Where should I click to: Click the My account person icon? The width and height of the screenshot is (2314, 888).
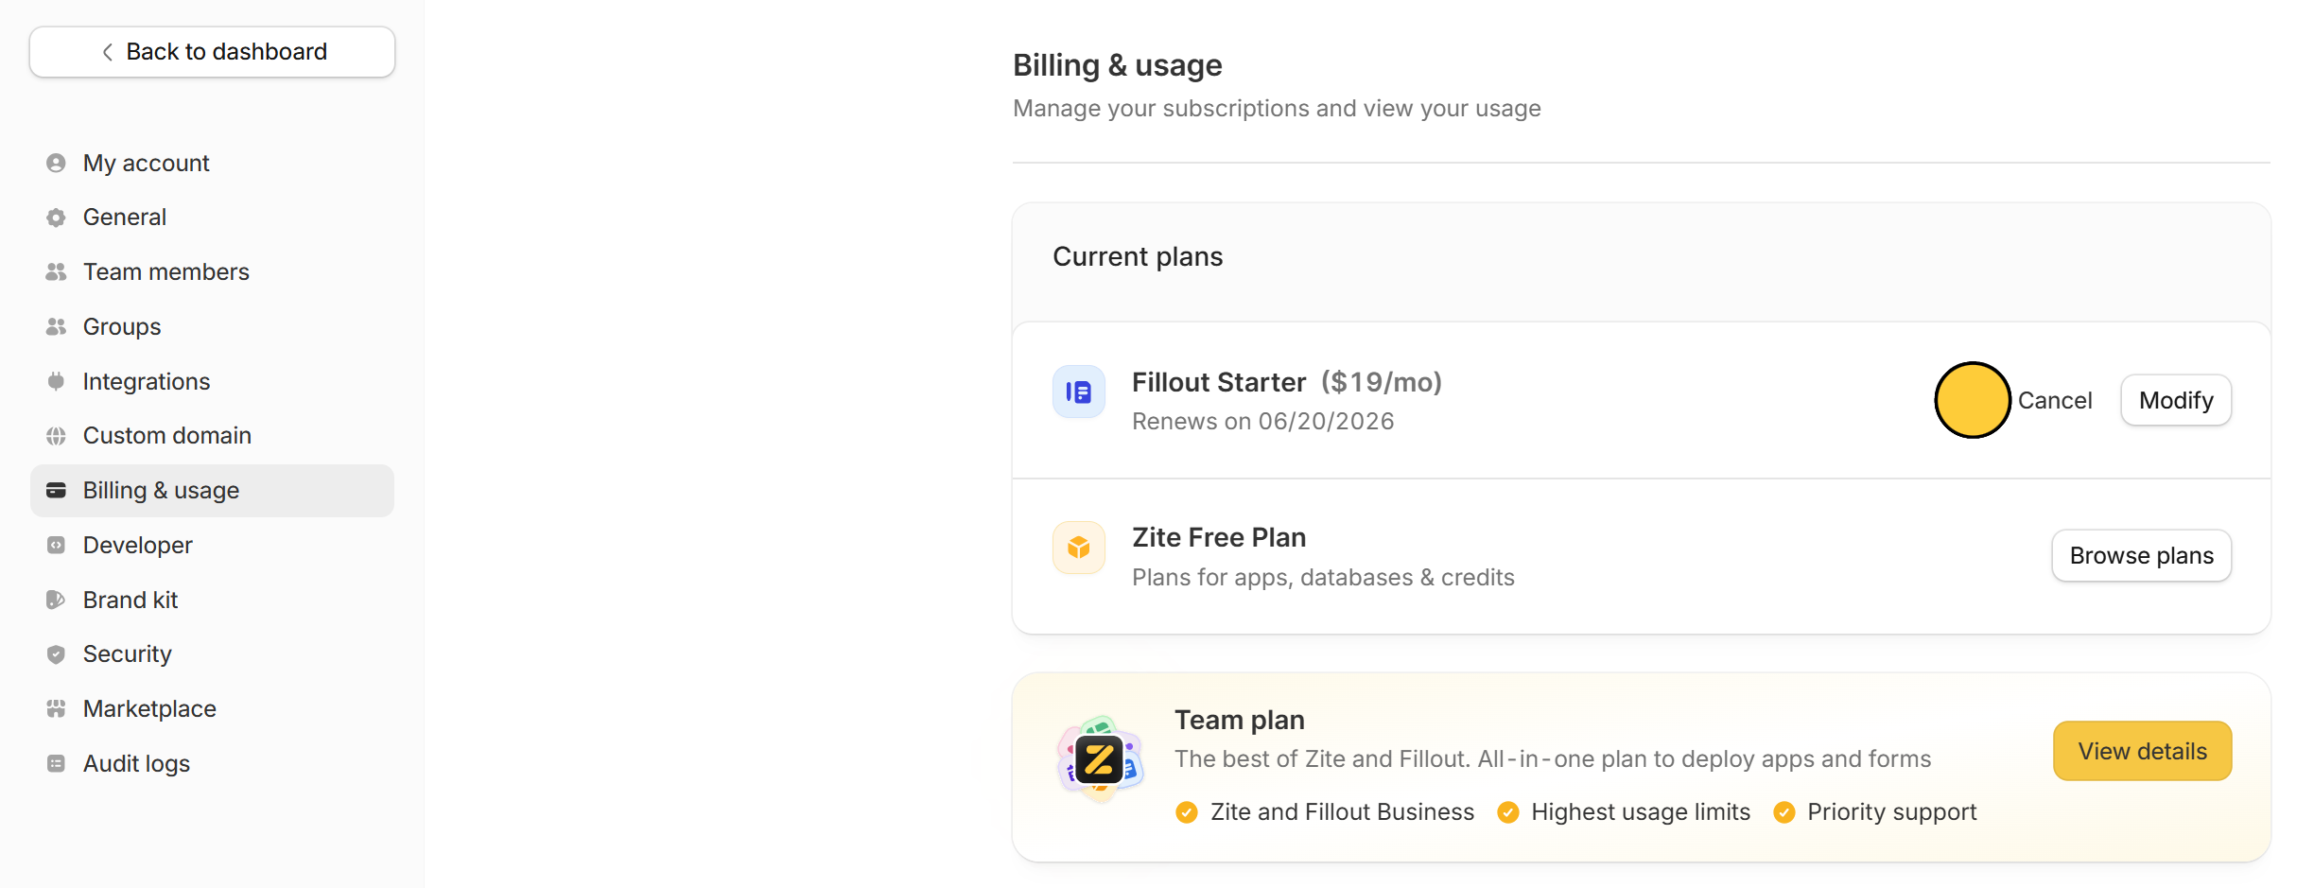point(56,163)
